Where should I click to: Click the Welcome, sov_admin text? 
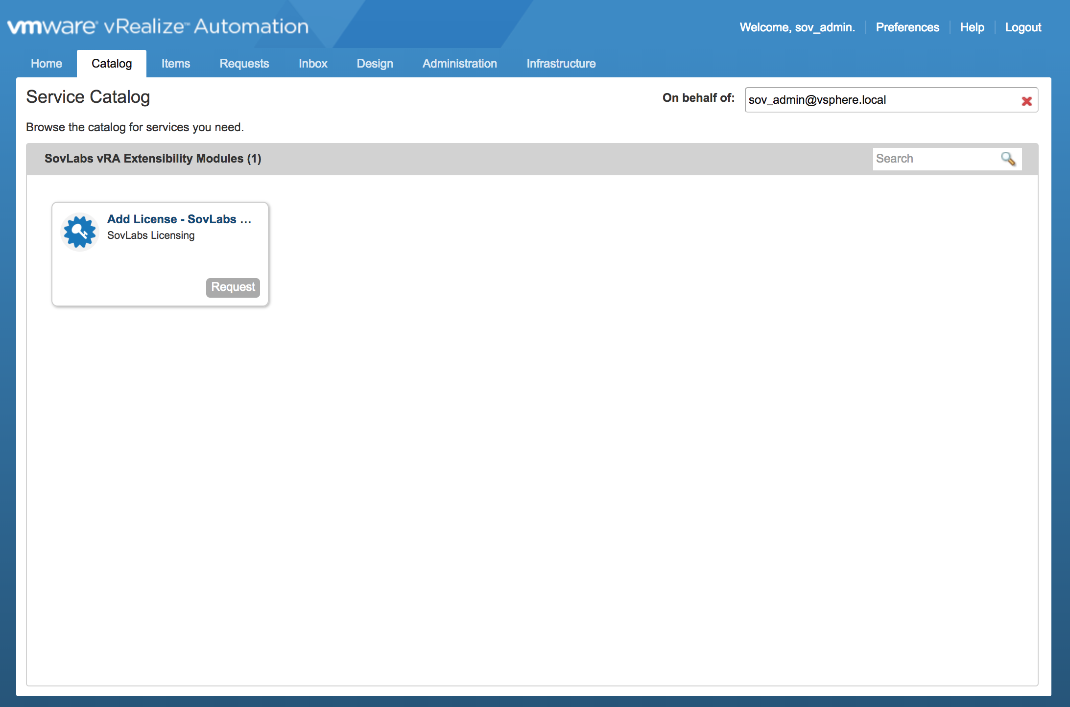click(x=797, y=27)
